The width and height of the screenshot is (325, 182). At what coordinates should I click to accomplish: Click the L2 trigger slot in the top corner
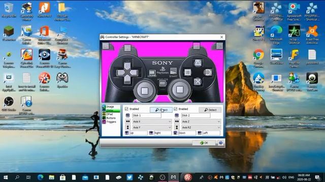point(106,46)
